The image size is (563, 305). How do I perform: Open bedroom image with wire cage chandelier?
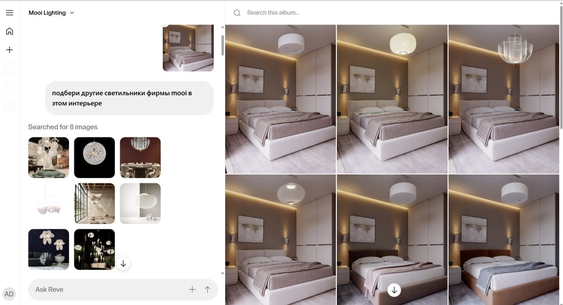coord(504,99)
